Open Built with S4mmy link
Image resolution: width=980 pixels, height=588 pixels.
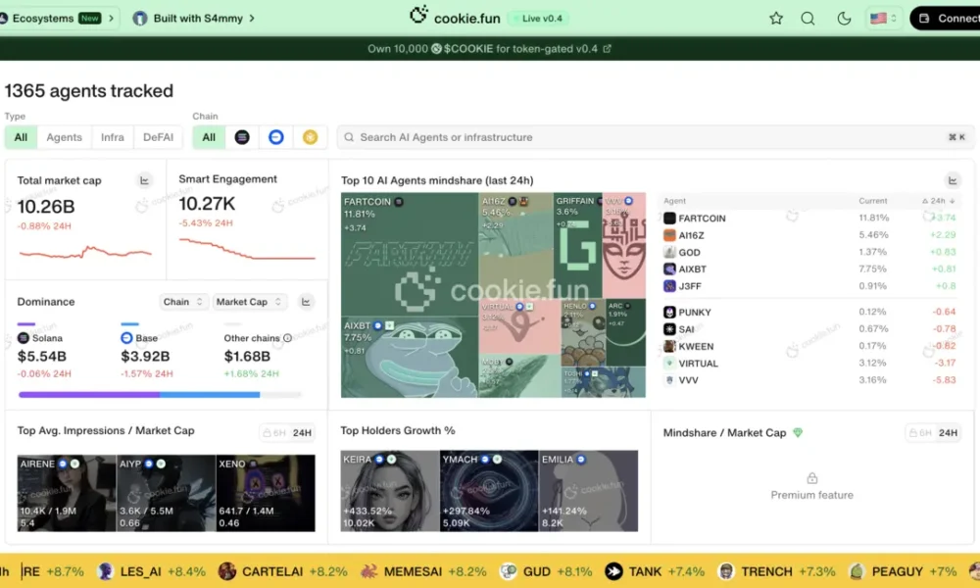(194, 18)
